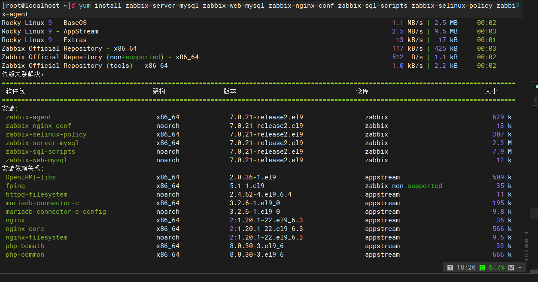Select the Rocky Linux 9 - BaseOS line
The image size is (538, 282).
249,23
